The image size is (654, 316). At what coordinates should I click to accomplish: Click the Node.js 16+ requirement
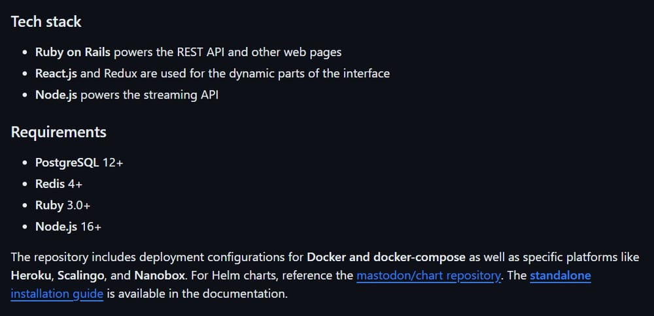point(68,227)
